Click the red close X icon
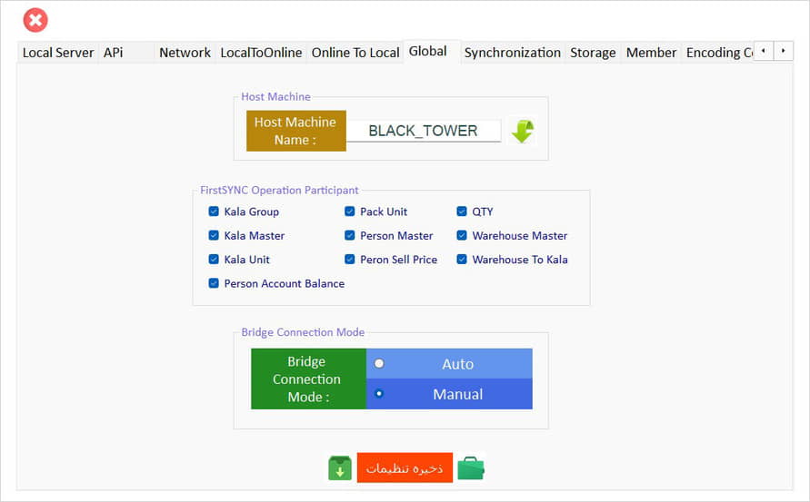Image resolution: width=810 pixels, height=502 pixels. pos(35,19)
